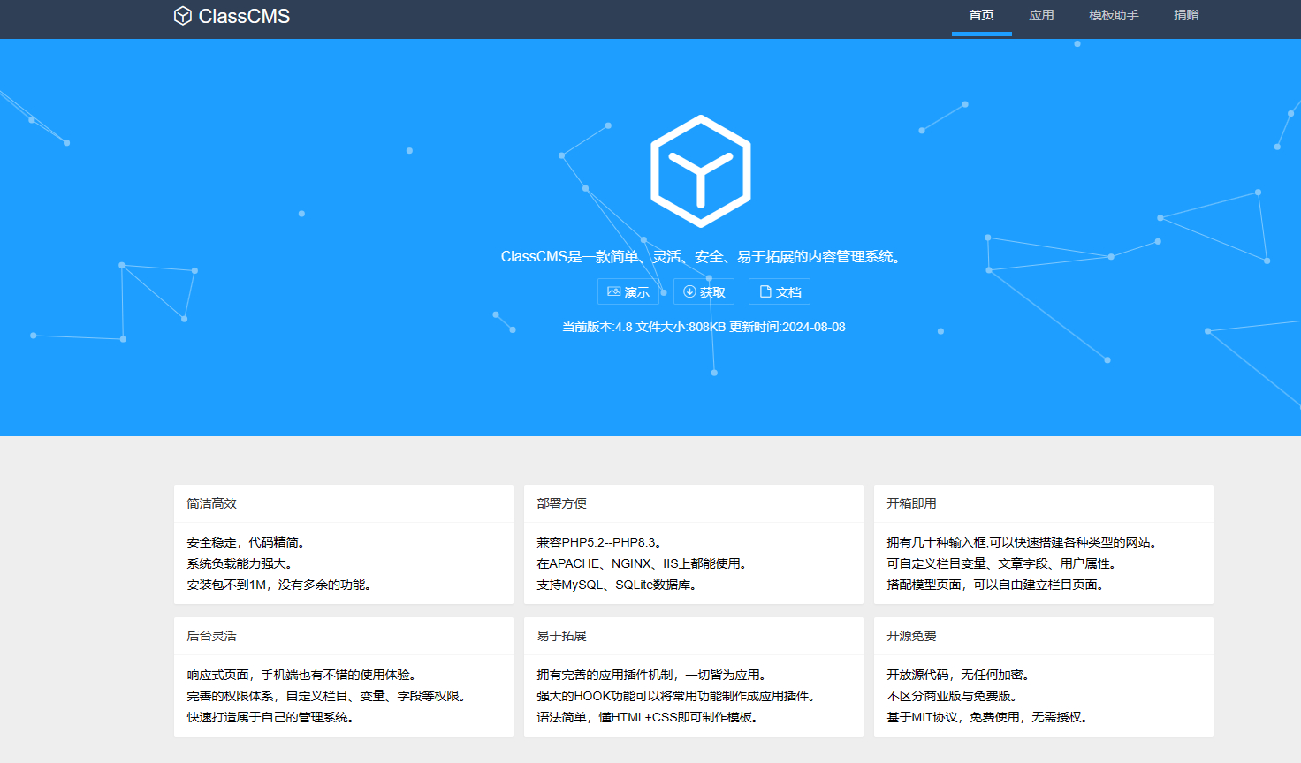Click the current version 4.8 info line
This screenshot has width=1301, height=763.
[x=704, y=327]
